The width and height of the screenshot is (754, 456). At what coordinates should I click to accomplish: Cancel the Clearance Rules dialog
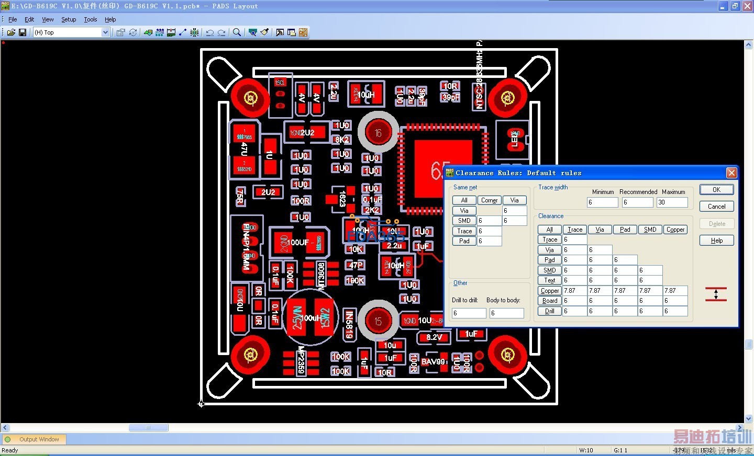[716, 207]
